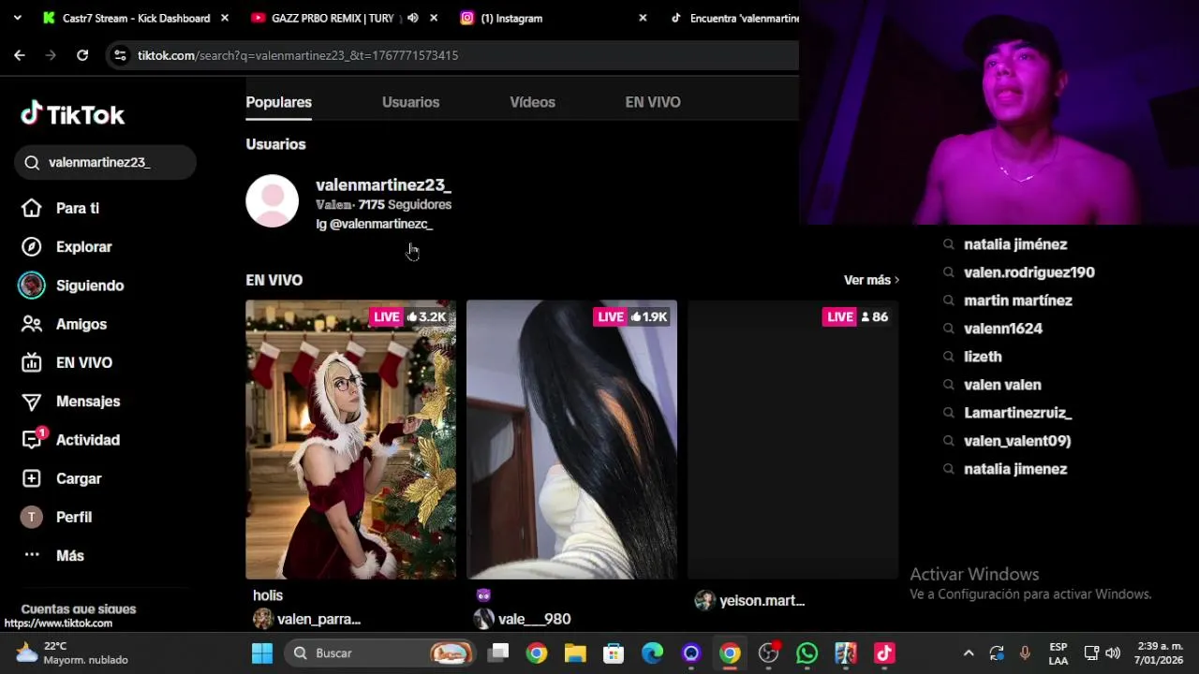Open the weather widget 22°C
Screen dimensions: 1199x674
[x=72, y=652]
